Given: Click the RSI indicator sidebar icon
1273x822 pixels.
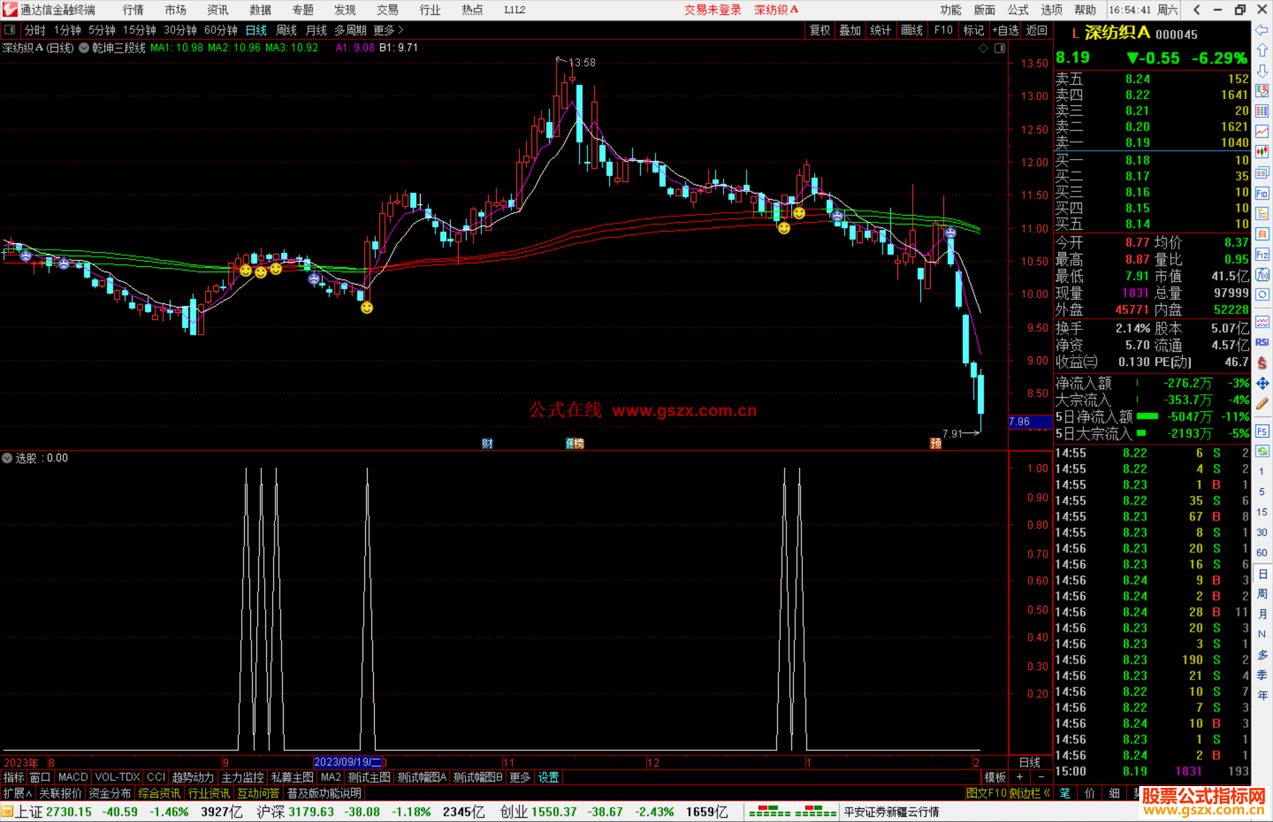Looking at the screenshot, I should [1262, 342].
